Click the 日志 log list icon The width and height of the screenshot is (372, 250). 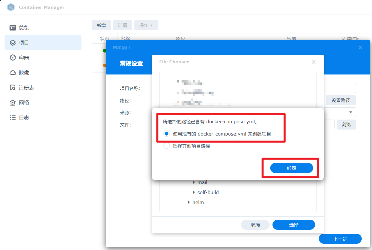point(13,118)
